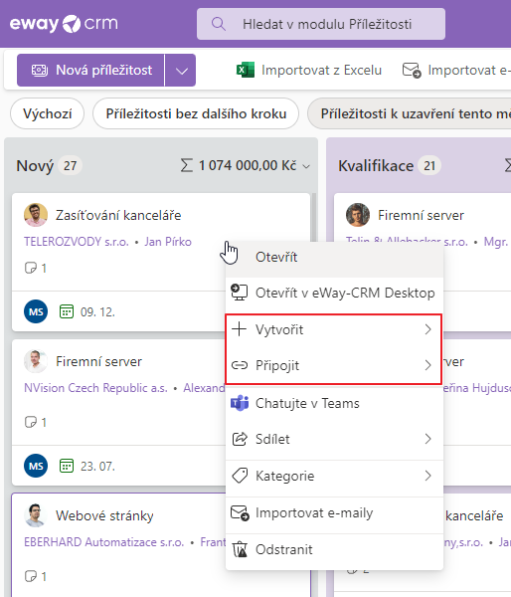Viewport: 511px width, 597px height.
Task: Click the Excel icon for importing
Action: click(246, 70)
